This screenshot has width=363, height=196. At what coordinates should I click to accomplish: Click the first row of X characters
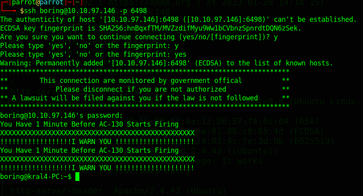[x=97, y=133]
